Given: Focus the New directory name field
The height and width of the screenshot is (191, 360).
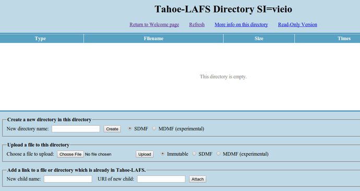Looking at the screenshot, I should pos(76,129).
